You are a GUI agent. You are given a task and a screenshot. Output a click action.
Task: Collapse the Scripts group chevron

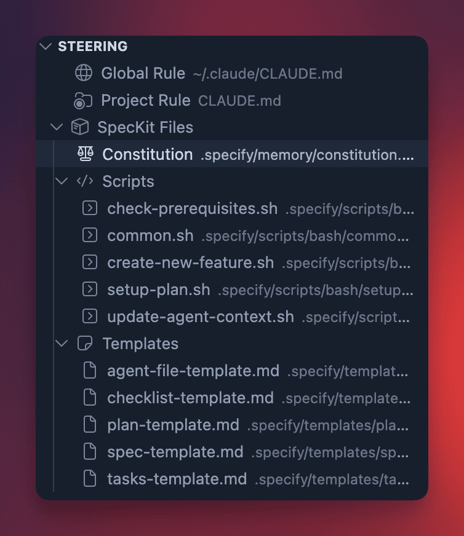[x=62, y=181]
